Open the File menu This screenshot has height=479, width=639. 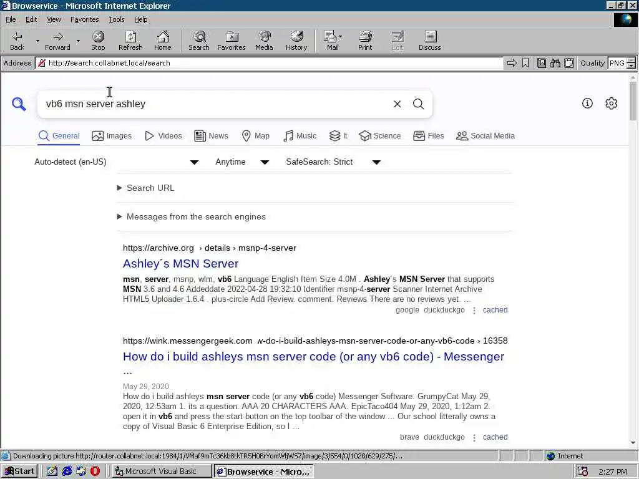pyautogui.click(x=11, y=19)
